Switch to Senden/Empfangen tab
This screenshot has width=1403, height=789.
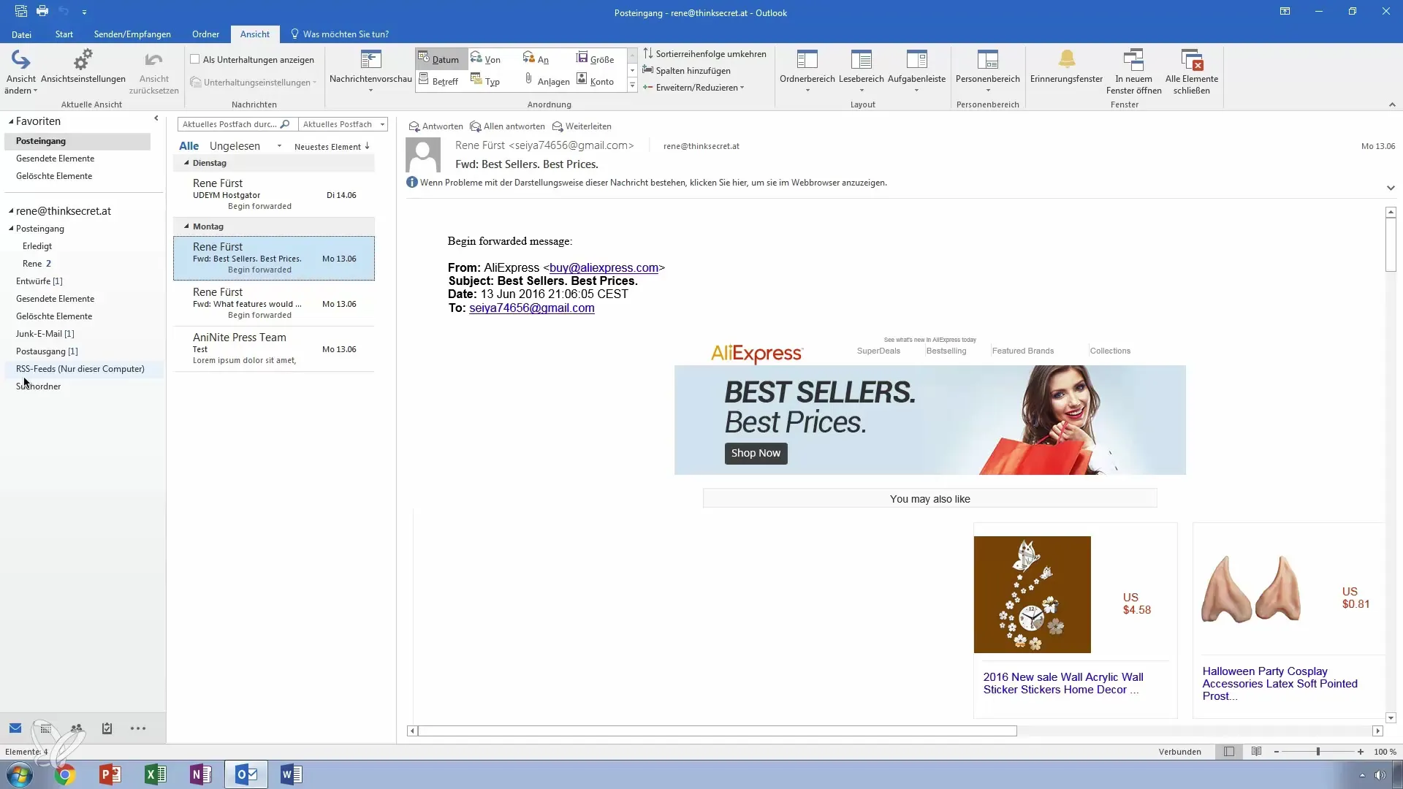(132, 34)
